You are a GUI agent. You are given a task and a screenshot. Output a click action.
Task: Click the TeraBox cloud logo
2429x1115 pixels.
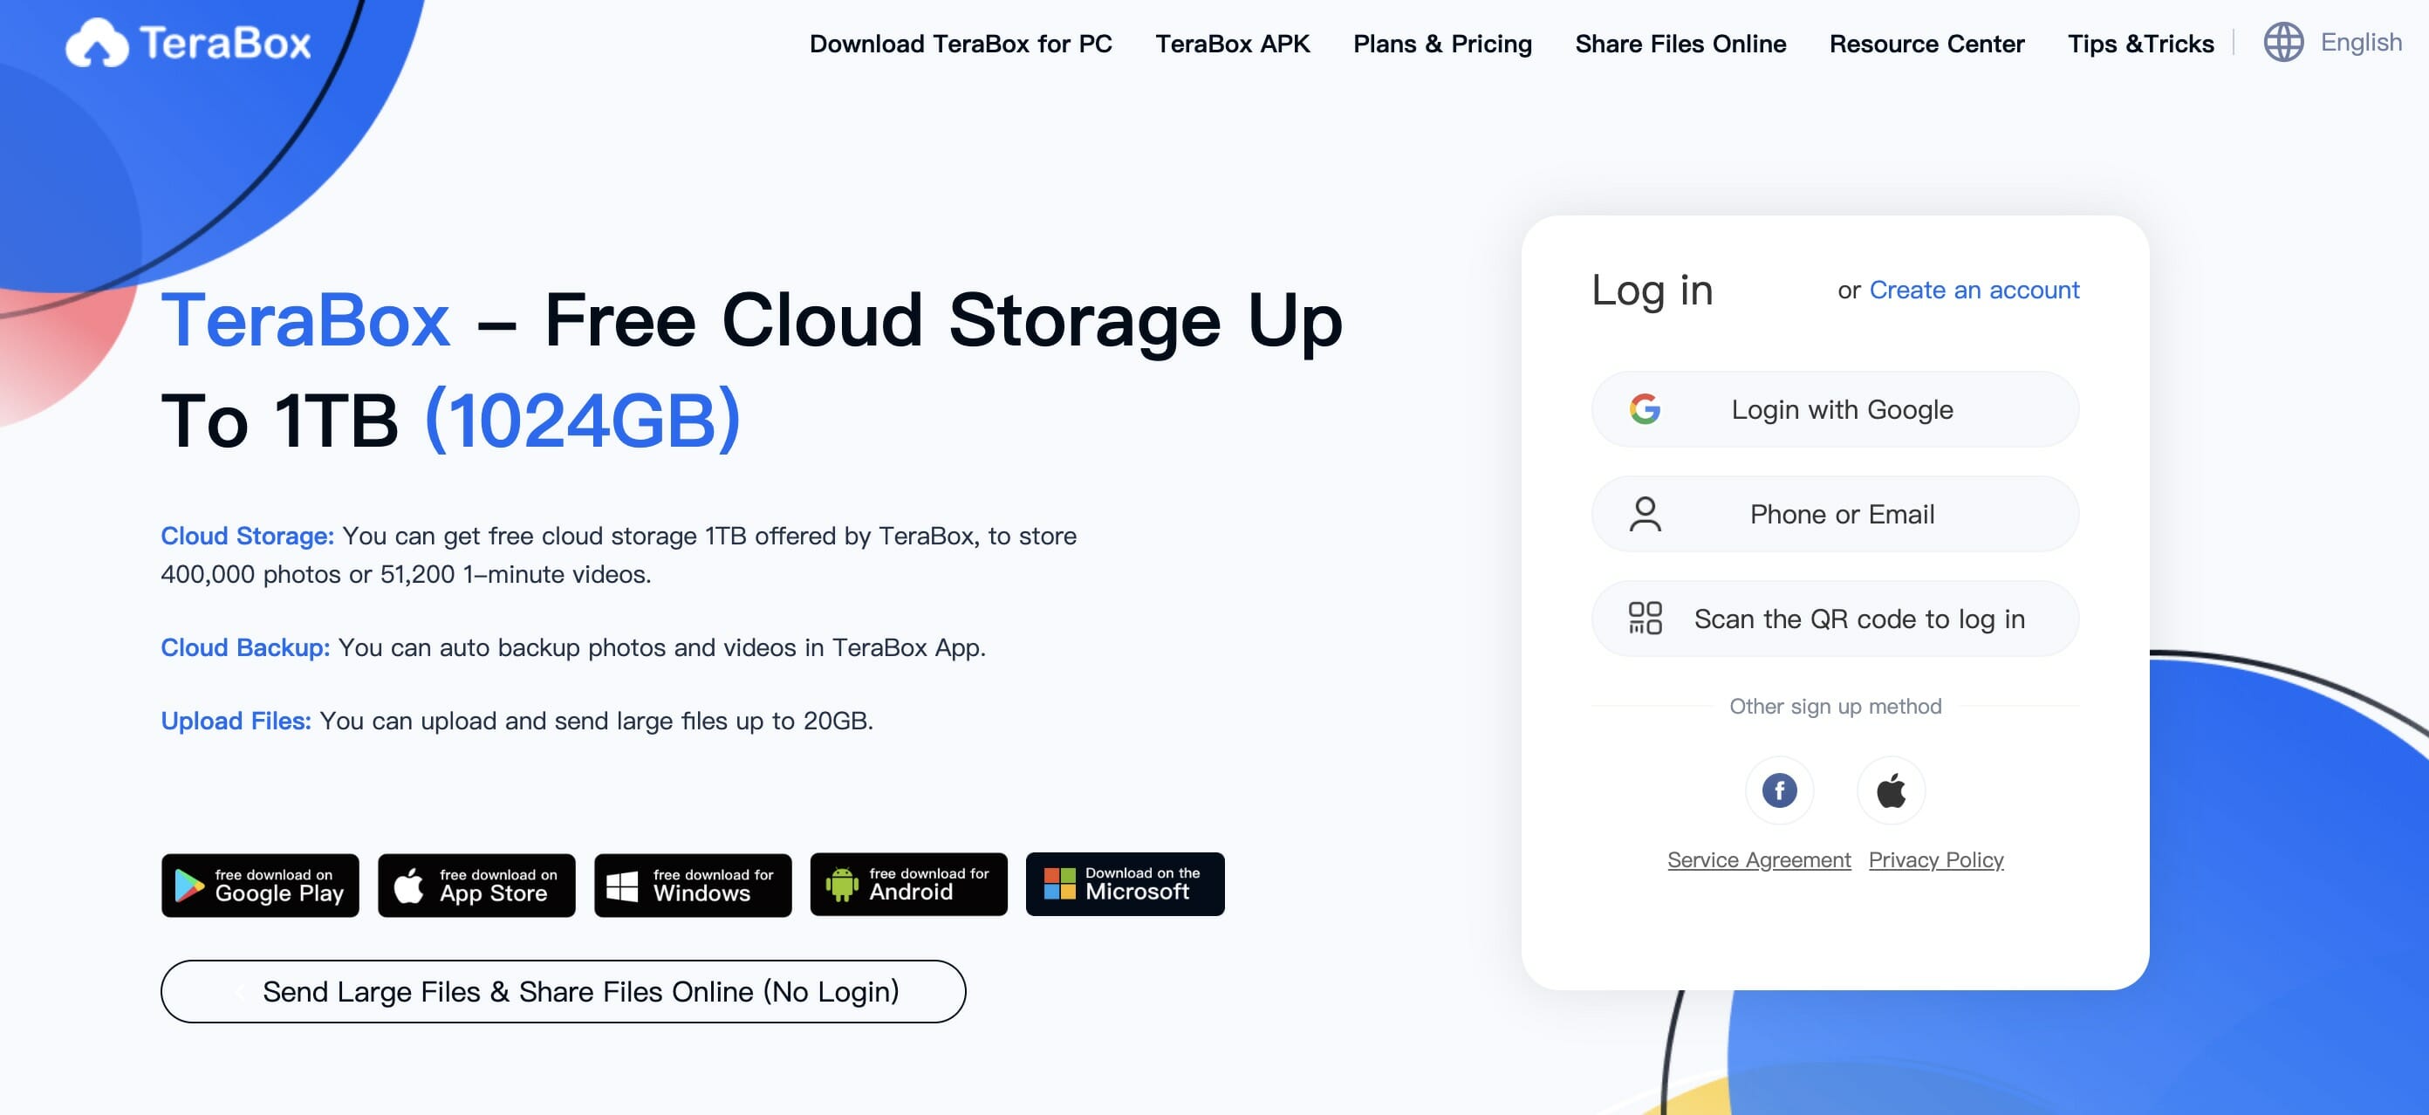click(x=99, y=42)
